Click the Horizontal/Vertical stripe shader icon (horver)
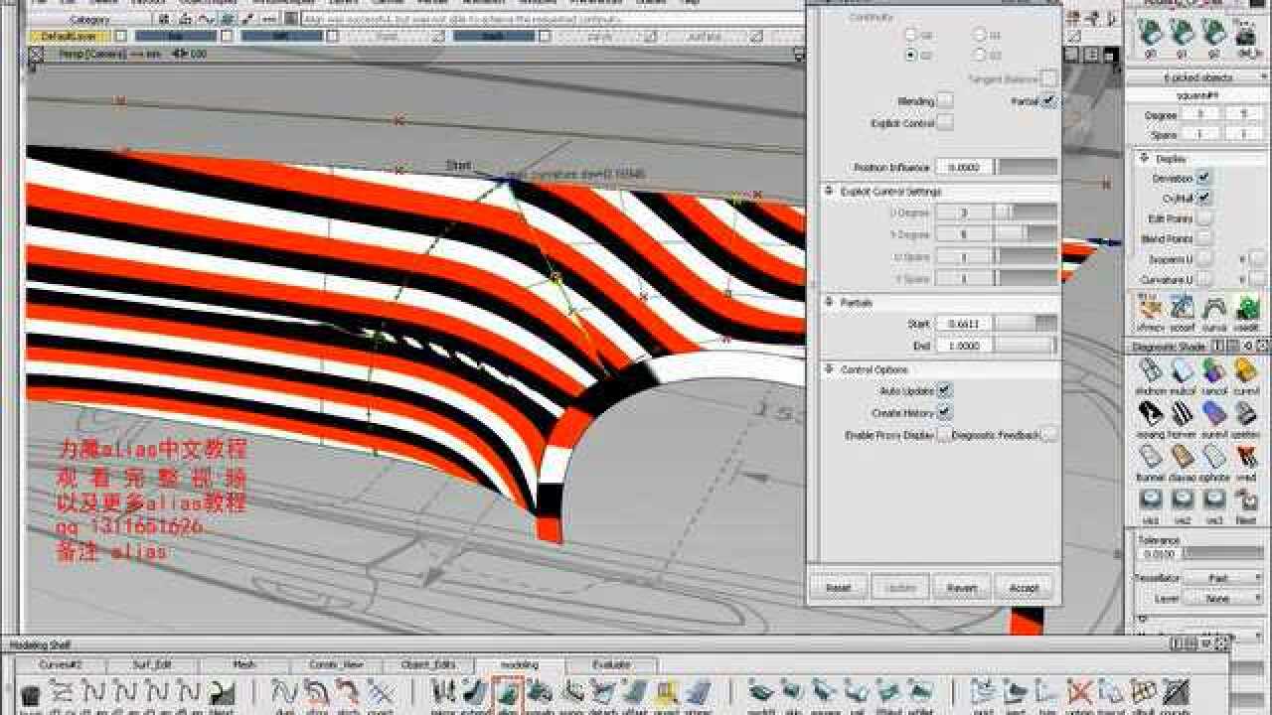The height and width of the screenshot is (715, 1272). coord(1183,414)
